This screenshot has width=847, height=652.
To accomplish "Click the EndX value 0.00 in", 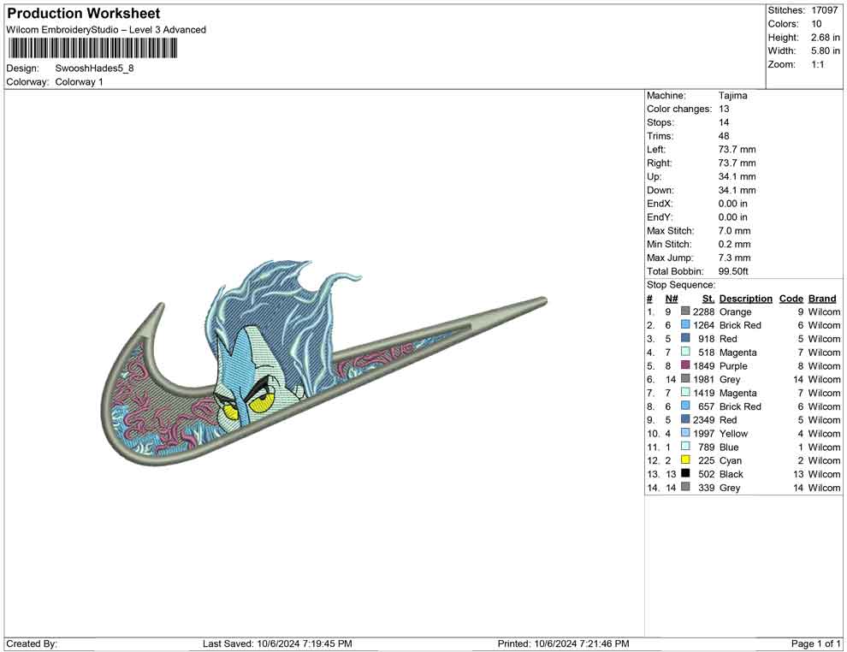I will [732, 203].
